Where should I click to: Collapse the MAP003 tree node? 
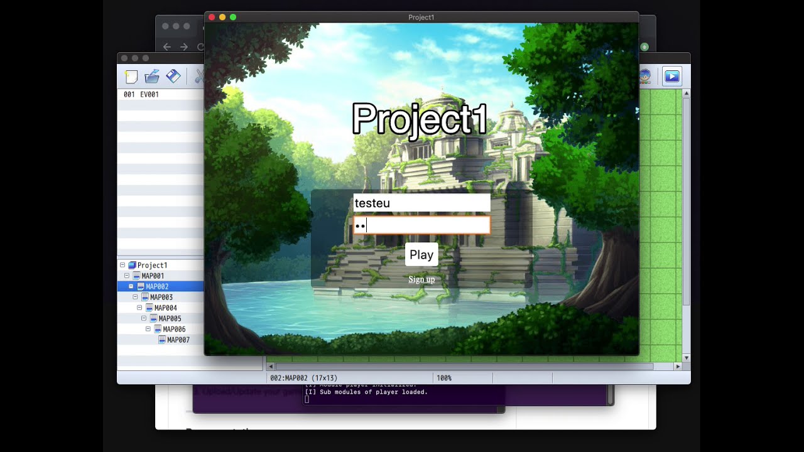[x=135, y=297]
